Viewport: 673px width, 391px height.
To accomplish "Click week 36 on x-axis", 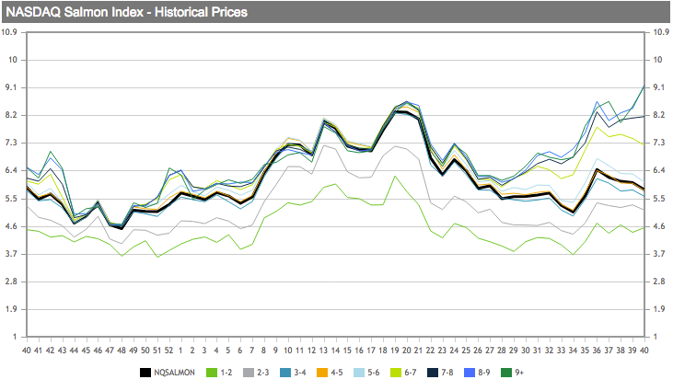I will 597,351.
